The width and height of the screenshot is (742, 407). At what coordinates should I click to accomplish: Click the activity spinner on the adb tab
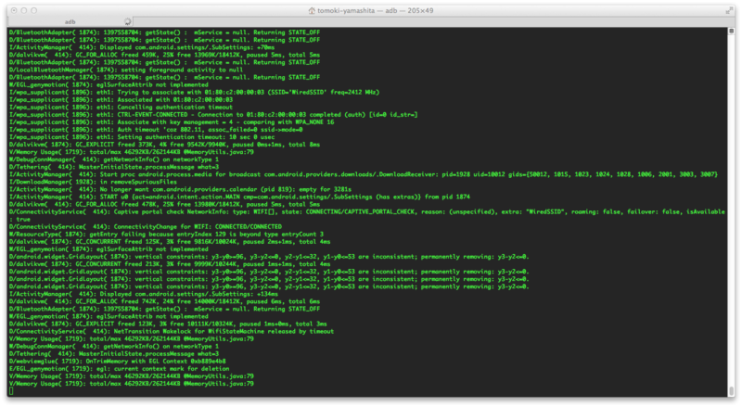pyautogui.click(x=127, y=21)
